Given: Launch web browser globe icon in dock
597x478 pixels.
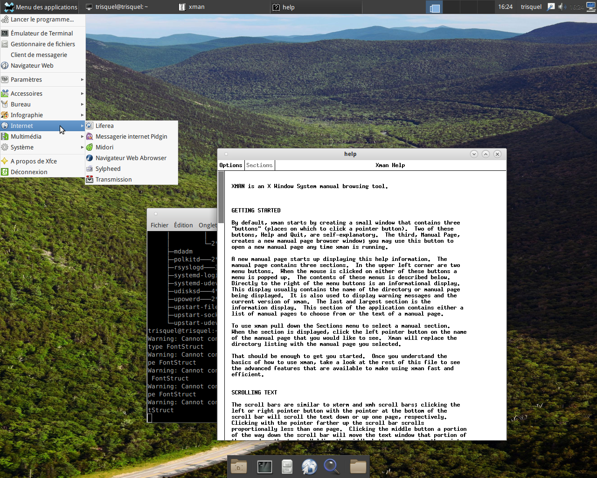Looking at the screenshot, I should tap(309, 466).
